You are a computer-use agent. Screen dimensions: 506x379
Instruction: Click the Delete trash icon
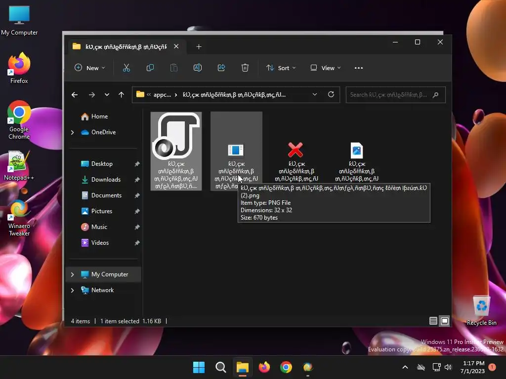(x=245, y=68)
